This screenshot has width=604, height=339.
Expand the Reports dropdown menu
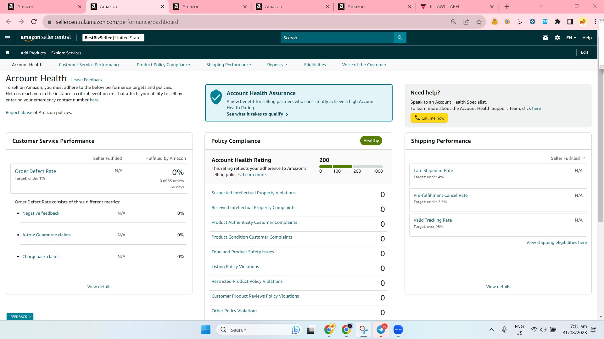(x=277, y=65)
